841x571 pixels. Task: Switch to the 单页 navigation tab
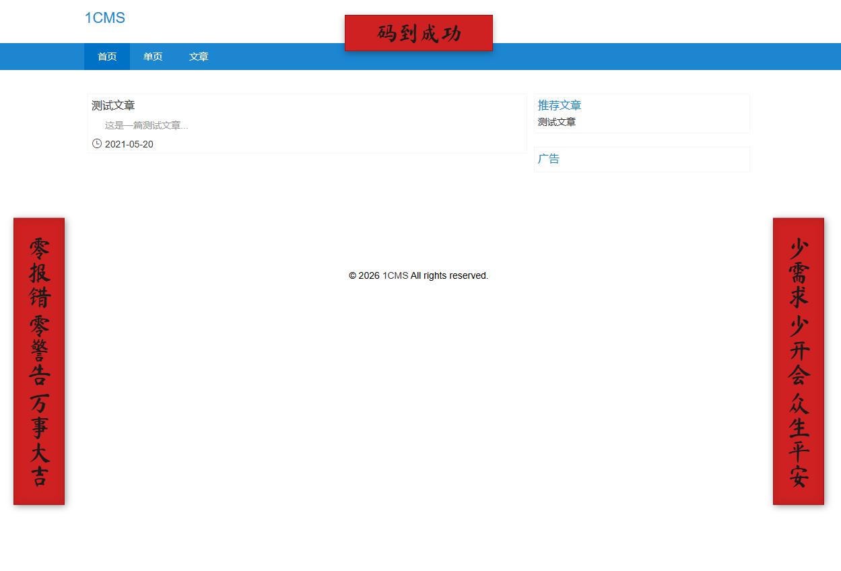[153, 57]
